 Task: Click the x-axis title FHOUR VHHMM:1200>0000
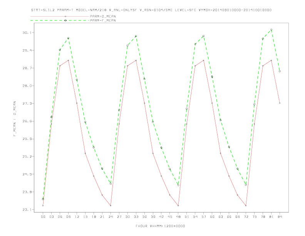(160, 226)
